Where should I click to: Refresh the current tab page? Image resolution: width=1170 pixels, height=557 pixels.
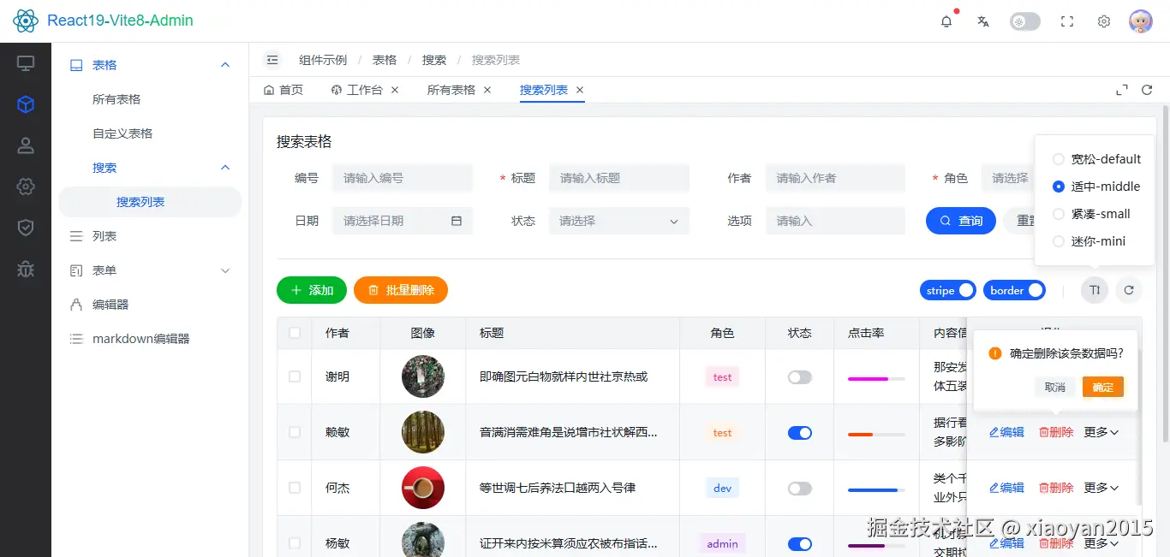(1147, 90)
